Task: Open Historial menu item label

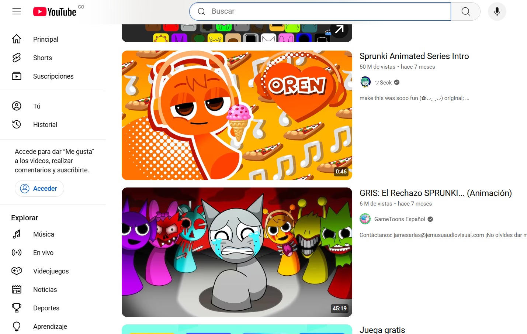Action: coord(45,125)
